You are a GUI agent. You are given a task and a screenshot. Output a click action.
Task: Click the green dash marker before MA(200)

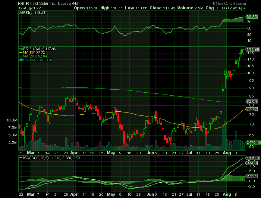point(21,56)
